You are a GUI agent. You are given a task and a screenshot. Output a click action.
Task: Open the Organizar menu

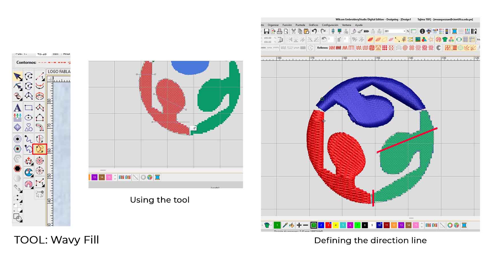[x=273, y=25]
